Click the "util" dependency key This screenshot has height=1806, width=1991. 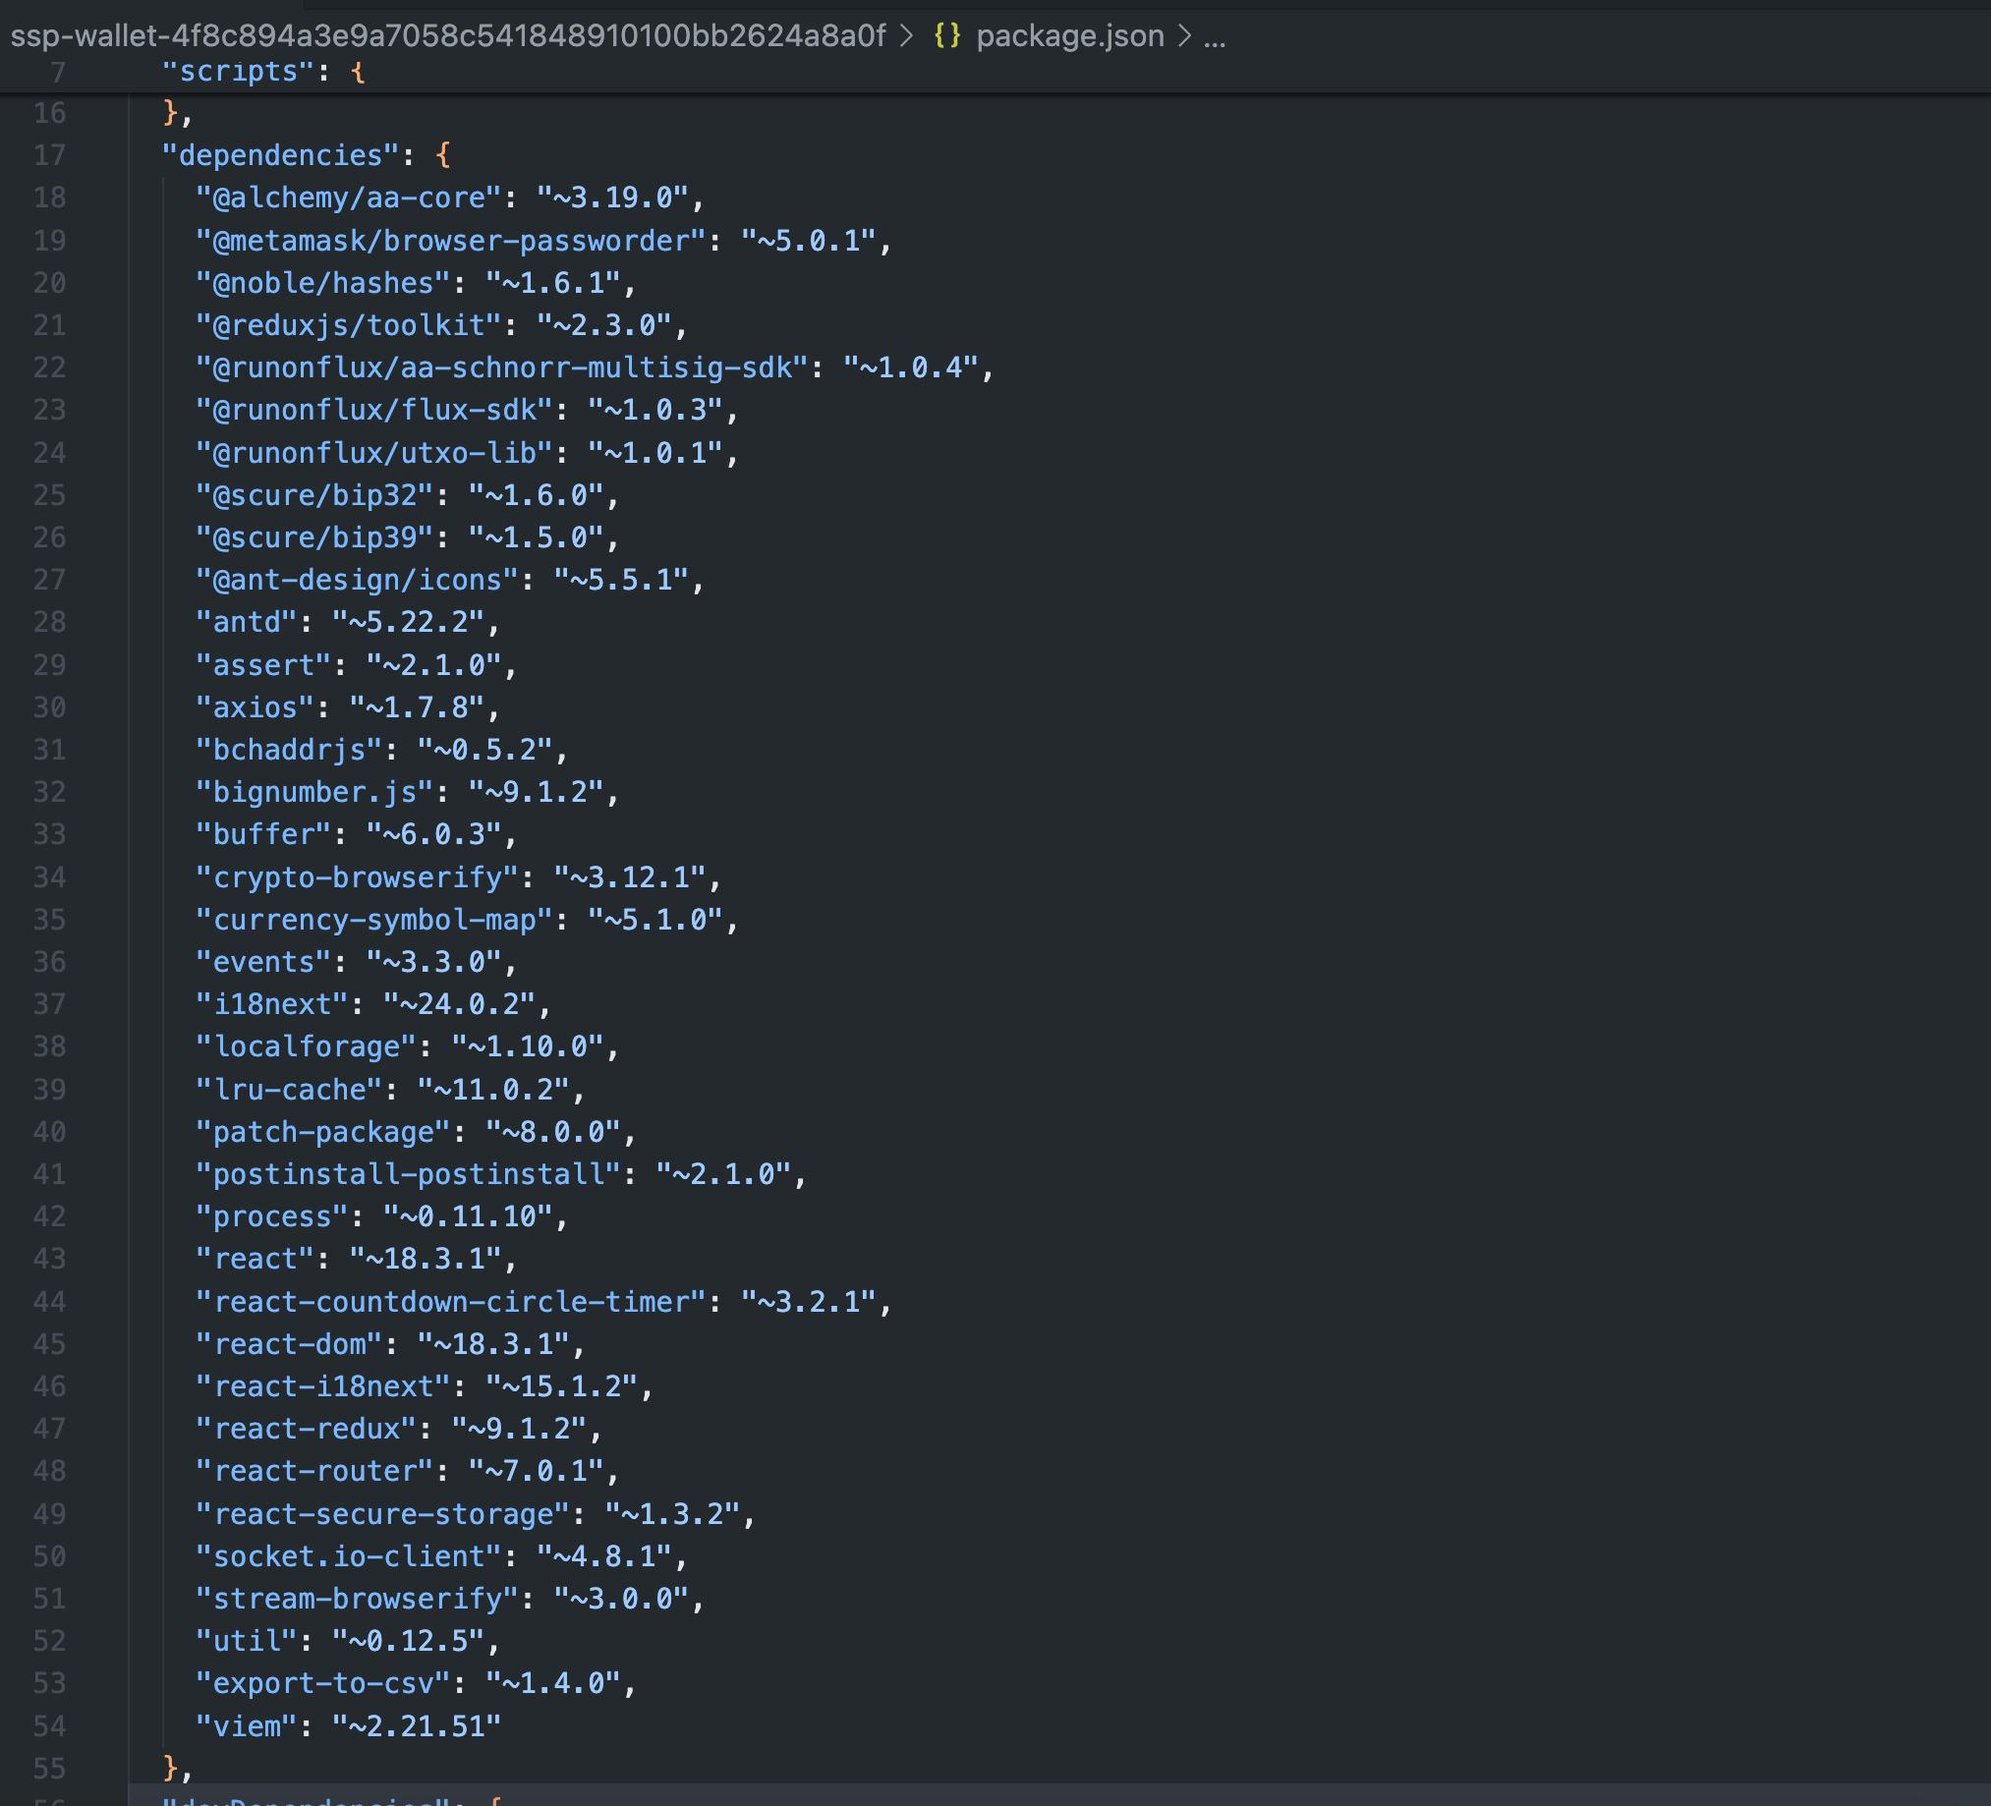[x=247, y=1641]
